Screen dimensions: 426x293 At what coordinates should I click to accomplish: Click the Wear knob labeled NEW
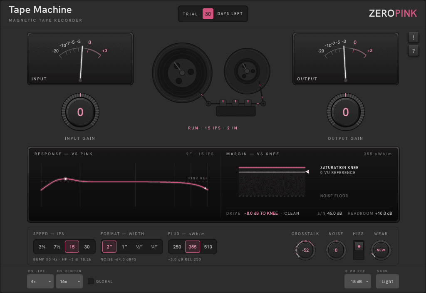click(x=381, y=250)
